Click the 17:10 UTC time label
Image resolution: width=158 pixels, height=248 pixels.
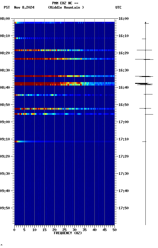(123, 139)
